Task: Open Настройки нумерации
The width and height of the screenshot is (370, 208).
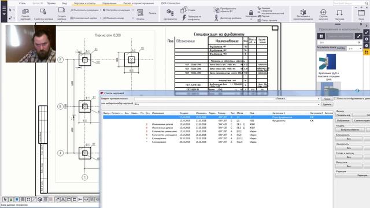Action: [117, 10]
